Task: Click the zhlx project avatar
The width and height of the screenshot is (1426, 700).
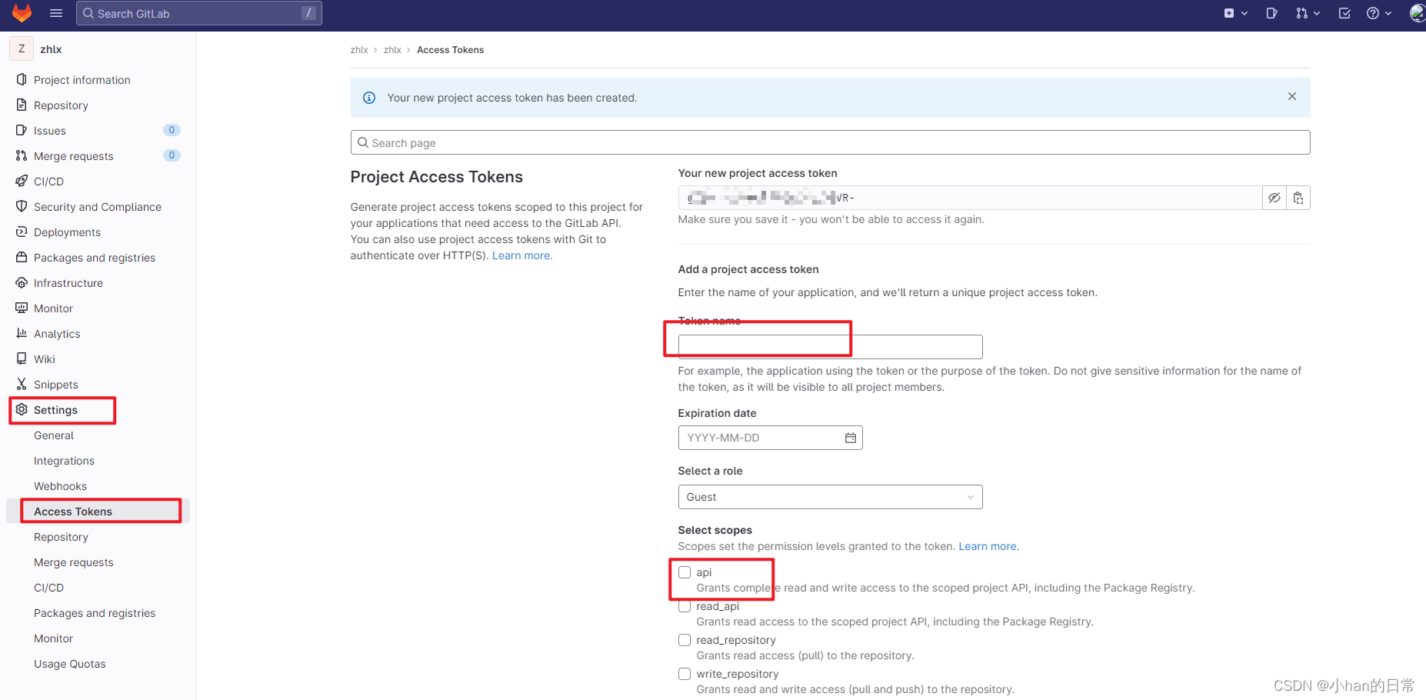Action: 22,48
